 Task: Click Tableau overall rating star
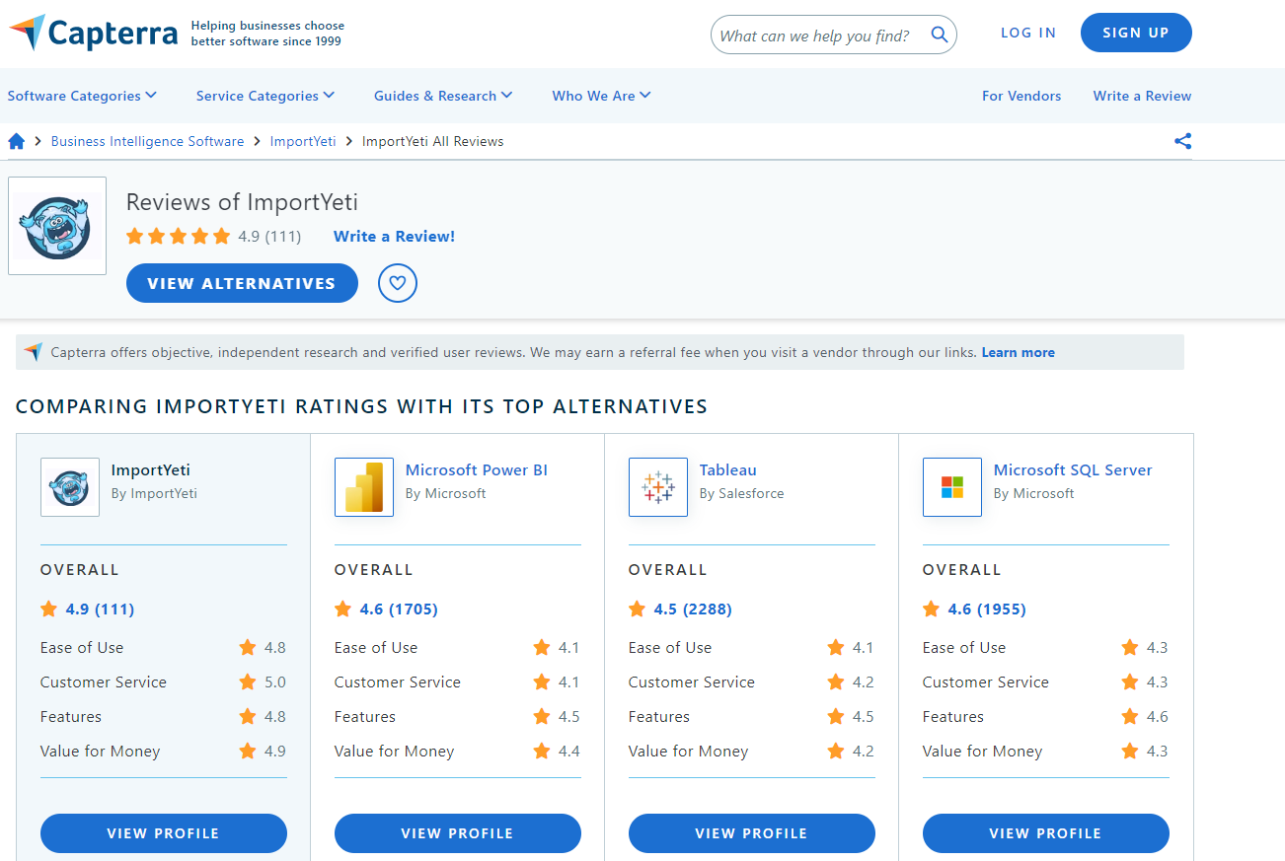[x=638, y=610]
